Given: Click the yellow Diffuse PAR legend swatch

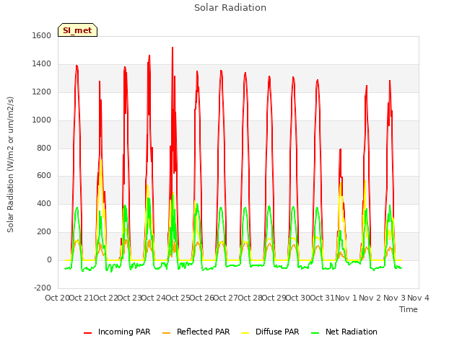Looking at the screenshot, I should tap(245, 333).
